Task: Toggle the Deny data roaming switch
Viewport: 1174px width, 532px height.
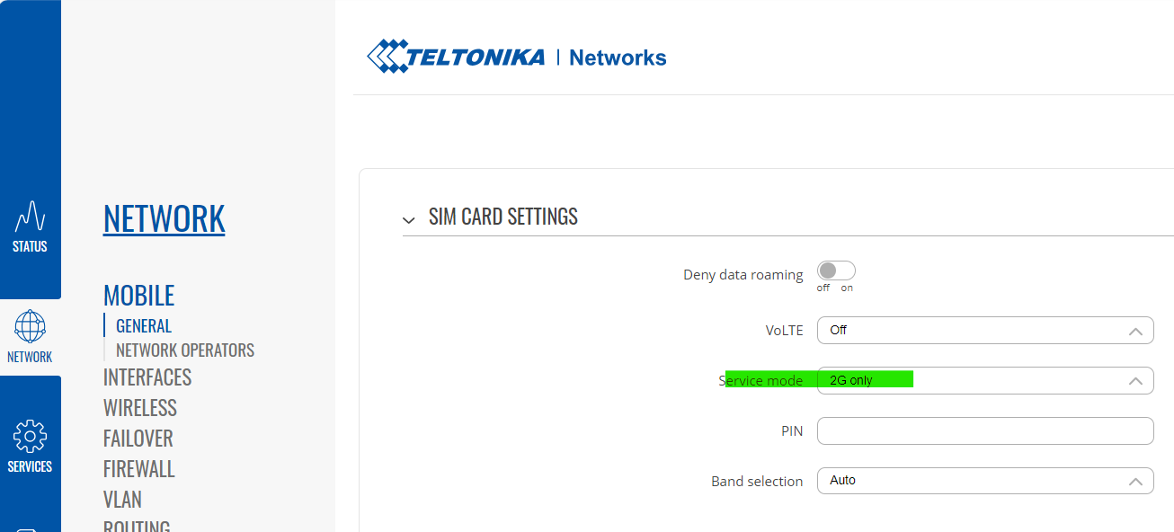Action: [836, 270]
